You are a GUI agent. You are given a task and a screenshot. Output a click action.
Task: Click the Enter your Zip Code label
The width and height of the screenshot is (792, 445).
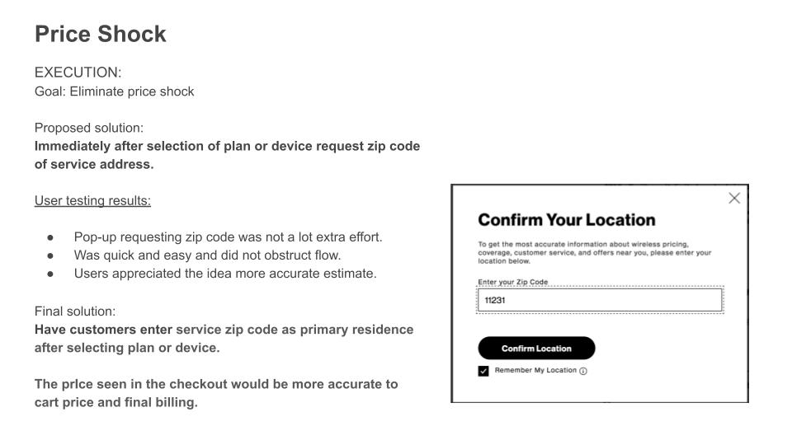512,282
